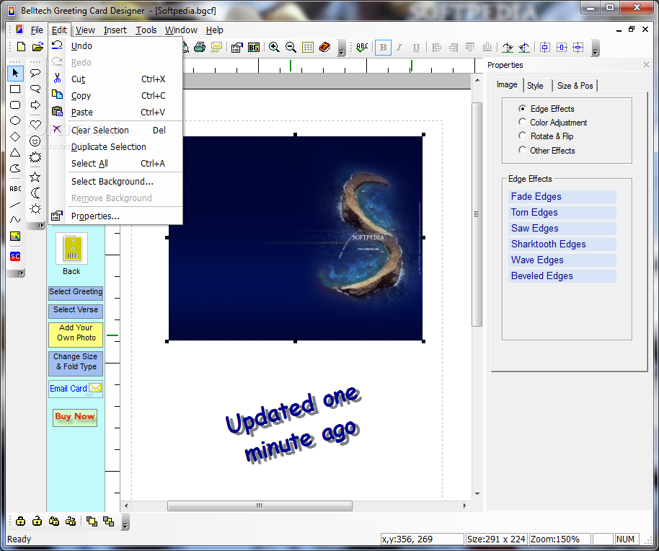Click the Select Verse button
659x551 pixels.
[x=76, y=311]
